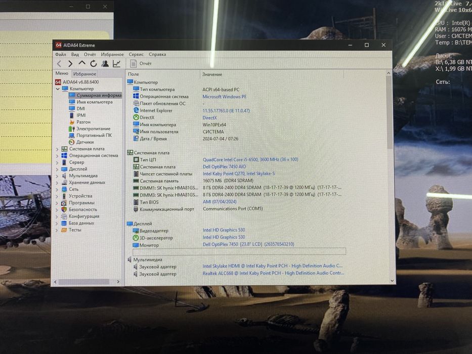Expand the Мультимедиа tree node

[57, 176]
